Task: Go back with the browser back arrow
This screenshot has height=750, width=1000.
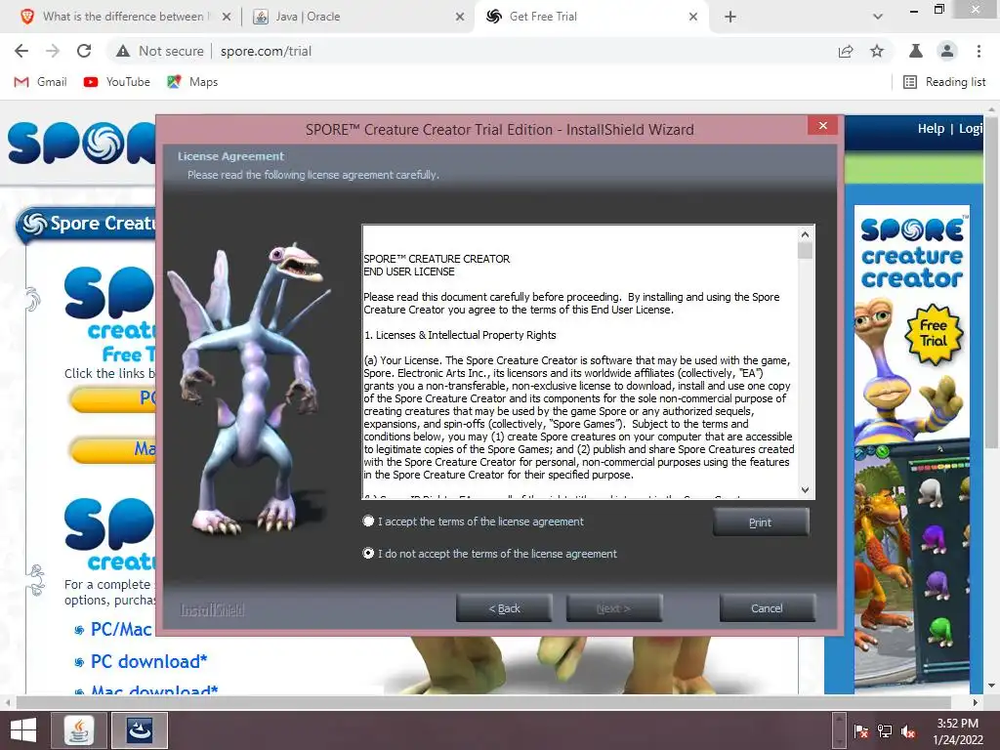Action: pos(21,51)
